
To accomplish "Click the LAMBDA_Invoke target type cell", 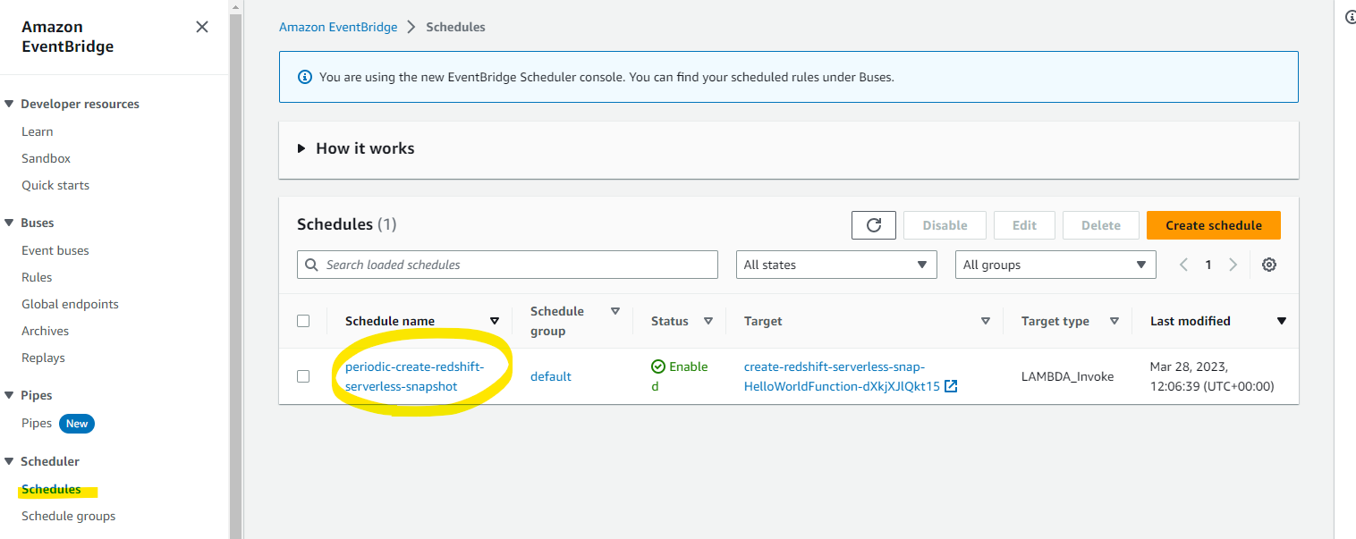I will 1068,376.
